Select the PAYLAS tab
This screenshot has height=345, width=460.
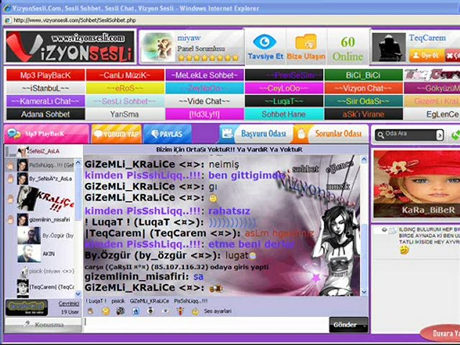pos(167,134)
